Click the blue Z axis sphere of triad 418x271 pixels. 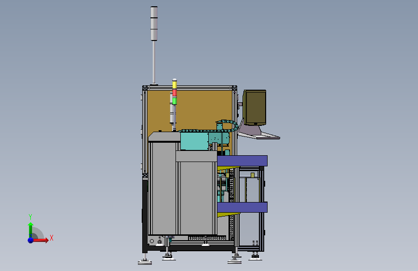click(31, 240)
